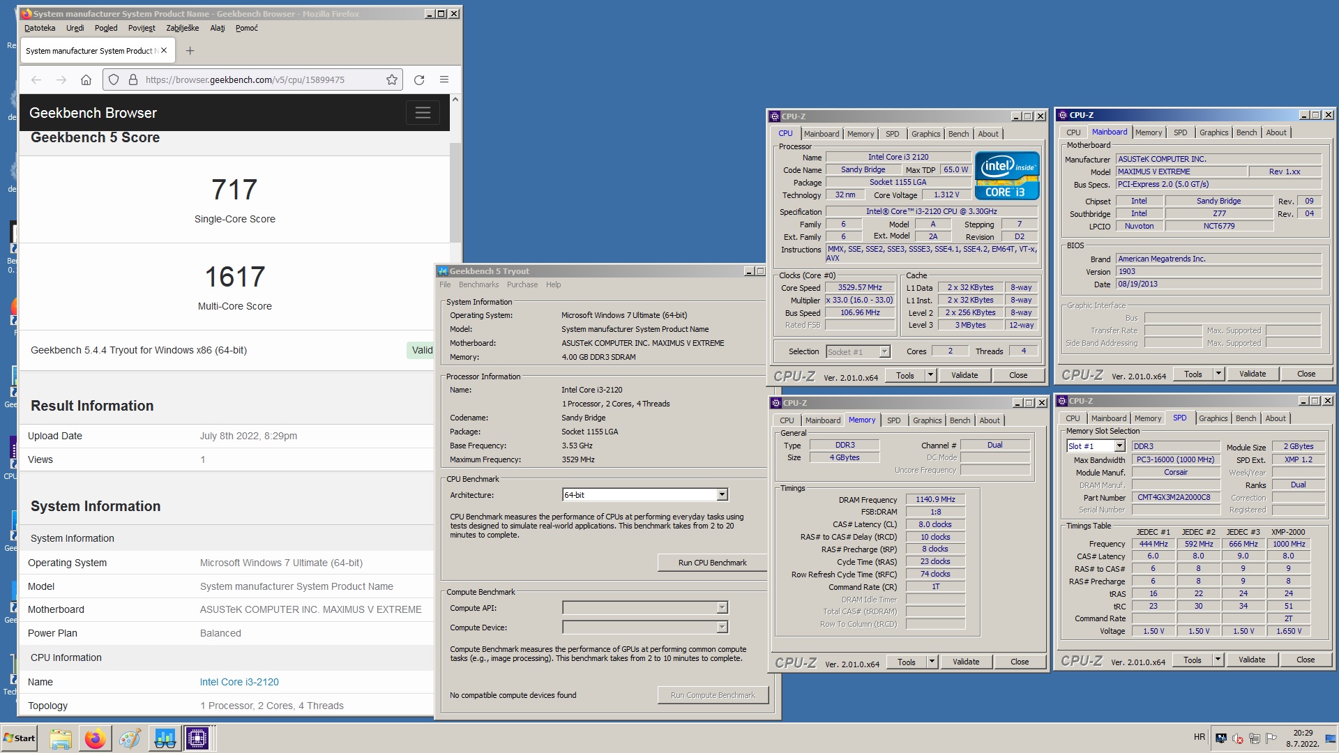Click Validate in CPU tab window
Screen dimensions: 1339x753
[964, 375]
